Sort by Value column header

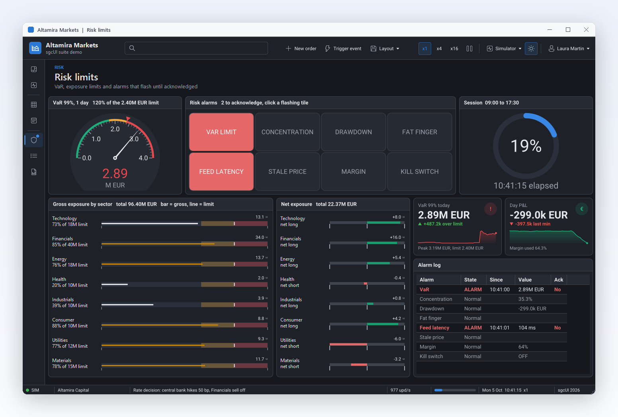(x=533, y=280)
